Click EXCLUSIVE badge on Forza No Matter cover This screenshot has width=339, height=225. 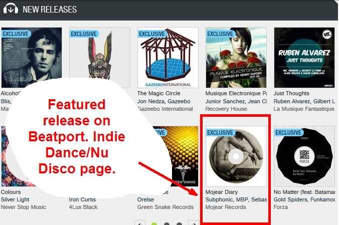point(288,133)
